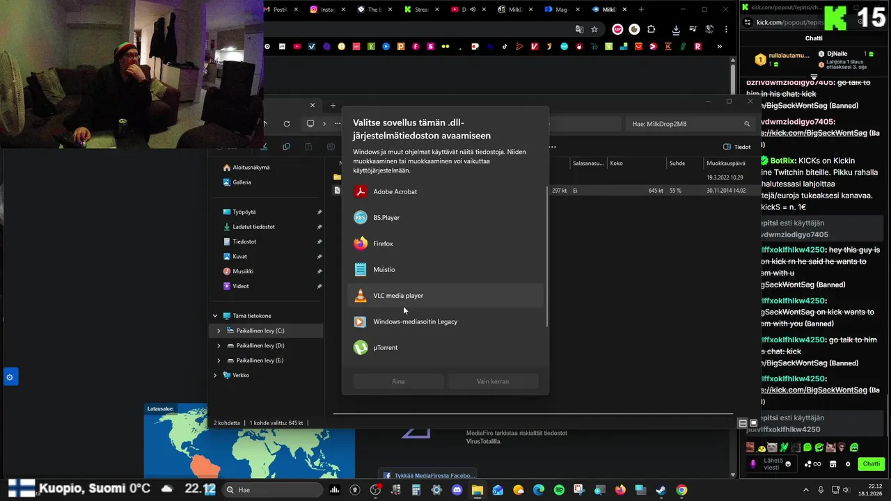Open Spotify from the taskbar
Viewport: 891px width, 501px height.
click(x=560, y=490)
